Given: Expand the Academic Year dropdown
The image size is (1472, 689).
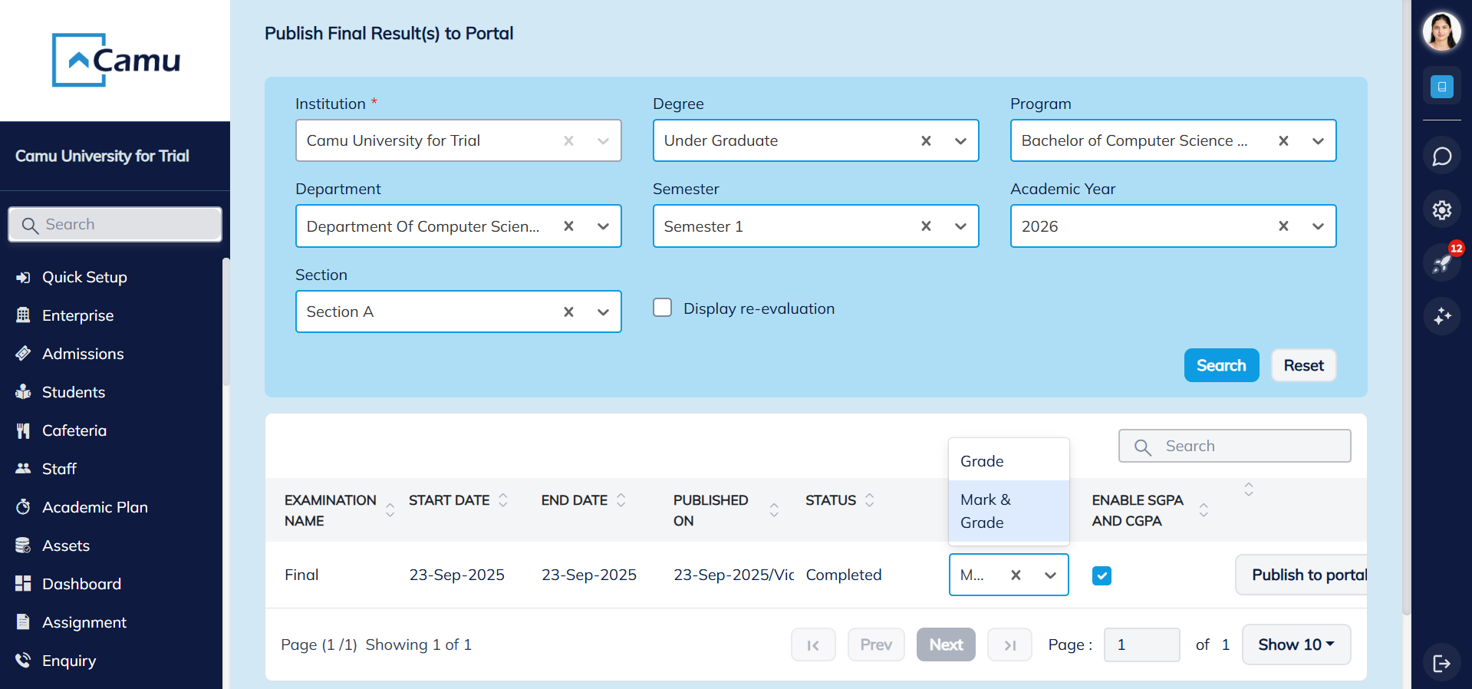Looking at the screenshot, I should pyautogui.click(x=1318, y=226).
